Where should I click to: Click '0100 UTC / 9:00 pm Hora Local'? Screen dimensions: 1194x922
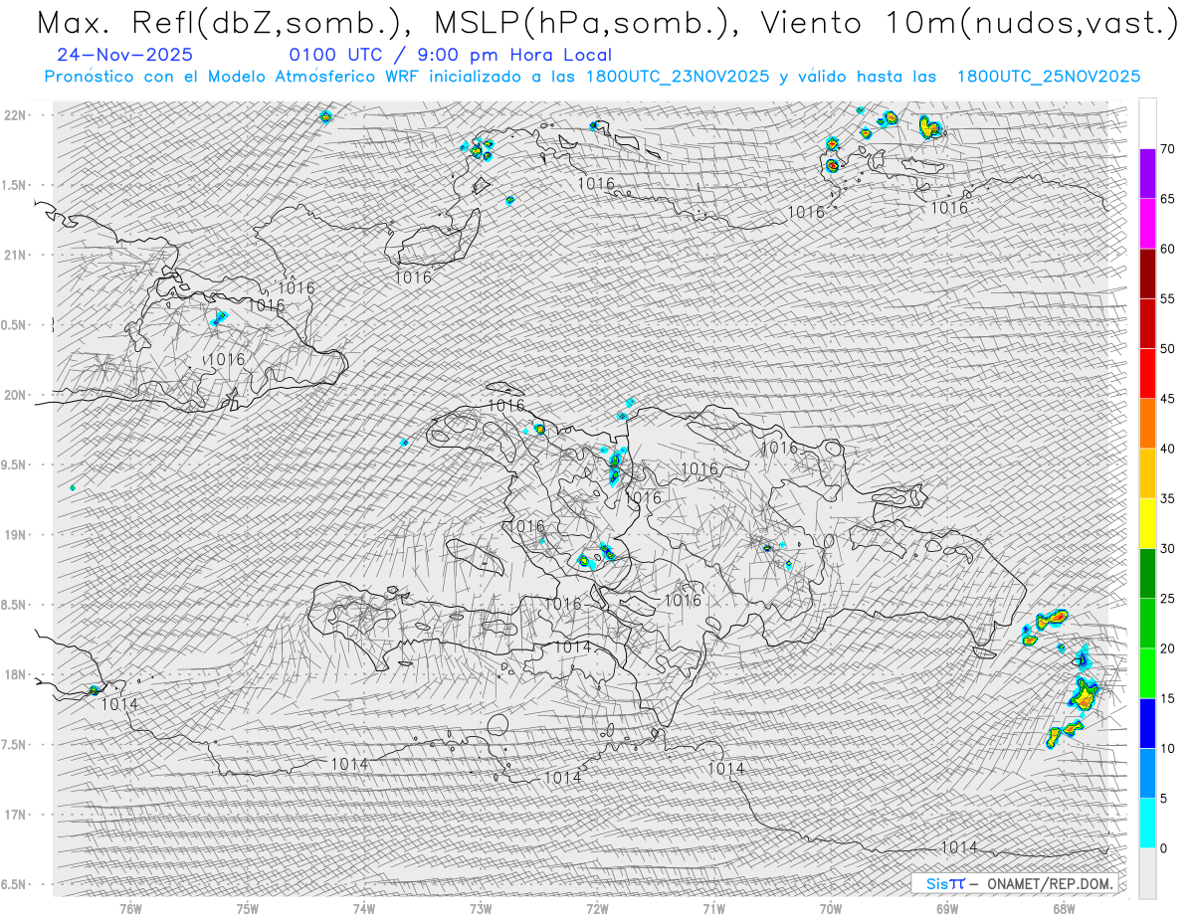click(x=451, y=56)
